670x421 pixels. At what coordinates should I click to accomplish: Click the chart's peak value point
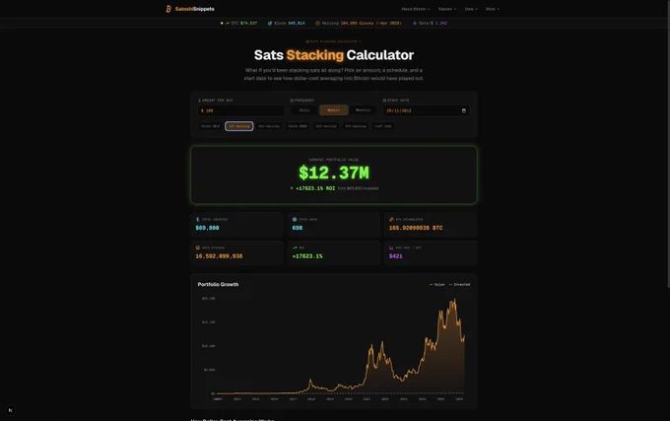454,300
